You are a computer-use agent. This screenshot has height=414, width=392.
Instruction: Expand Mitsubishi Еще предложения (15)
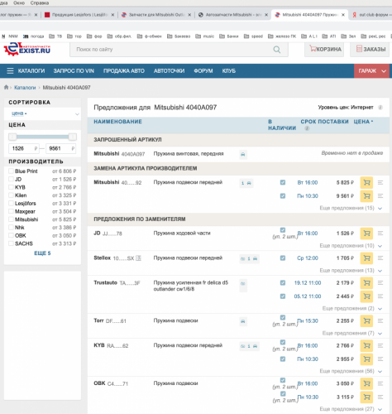coord(351,208)
